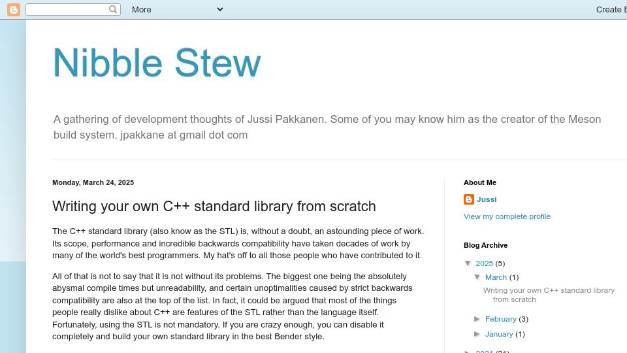627x353 pixels.
Task: Open the Nibble Stew blog title
Action: pos(157,63)
